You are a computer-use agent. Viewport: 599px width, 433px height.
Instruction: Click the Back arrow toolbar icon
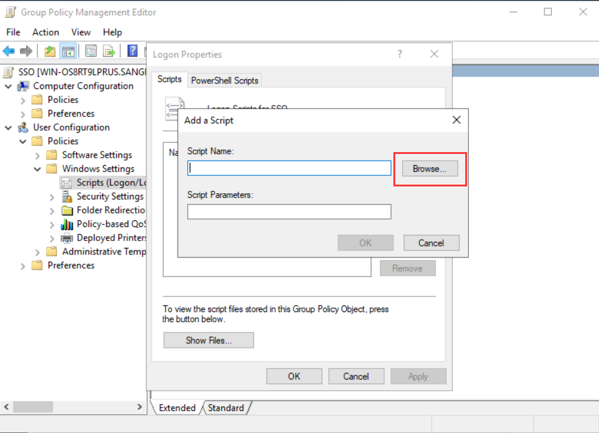point(9,51)
